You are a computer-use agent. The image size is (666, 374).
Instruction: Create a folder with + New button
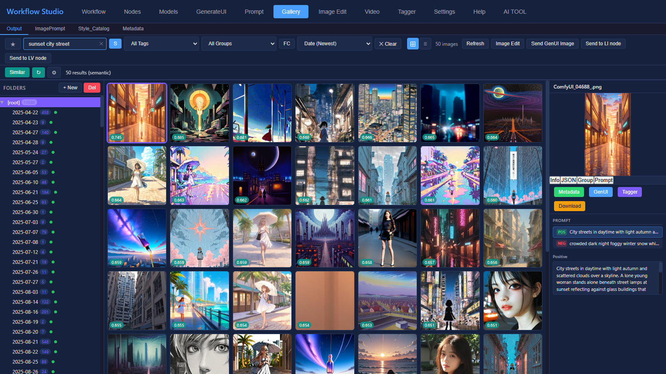pyautogui.click(x=70, y=88)
